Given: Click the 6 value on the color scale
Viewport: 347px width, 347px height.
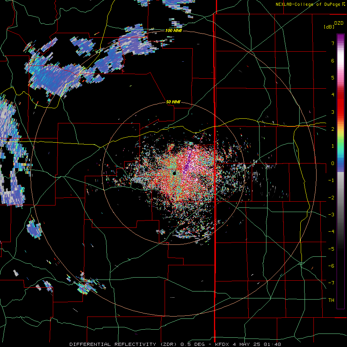Looking at the screenshot, I should click(x=333, y=61).
